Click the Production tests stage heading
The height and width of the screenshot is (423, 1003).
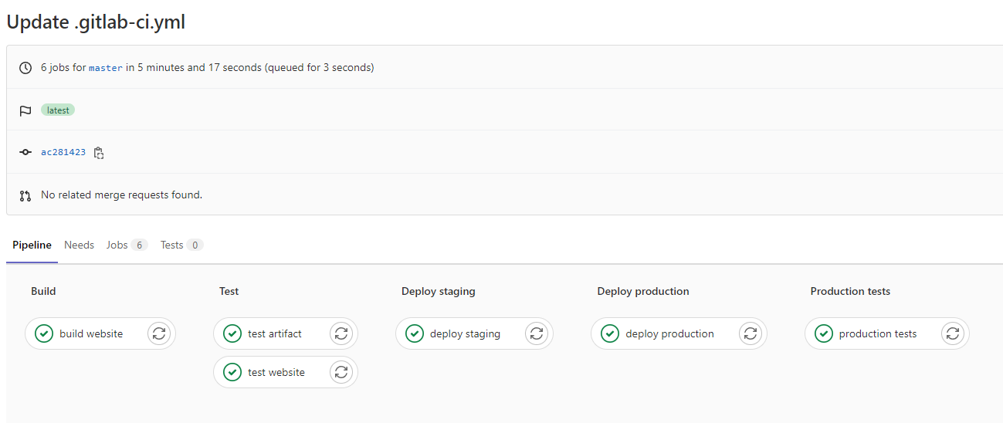850,291
